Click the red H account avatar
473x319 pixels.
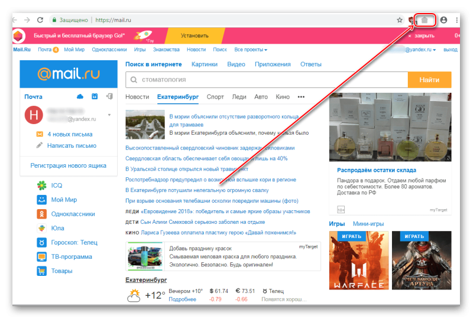[34, 115]
